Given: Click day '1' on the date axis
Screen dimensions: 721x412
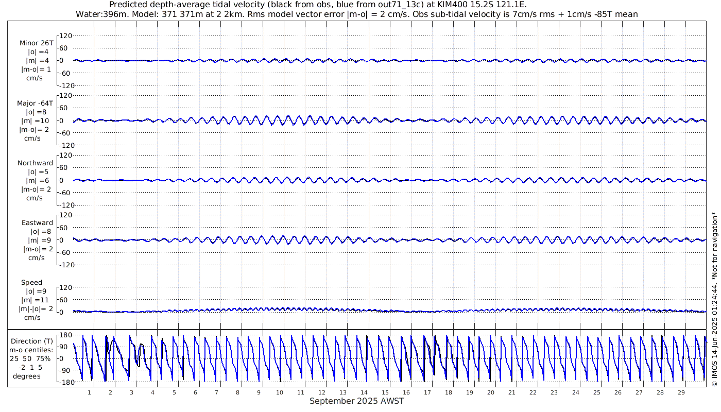Looking at the screenshot, I should [90, 392].
